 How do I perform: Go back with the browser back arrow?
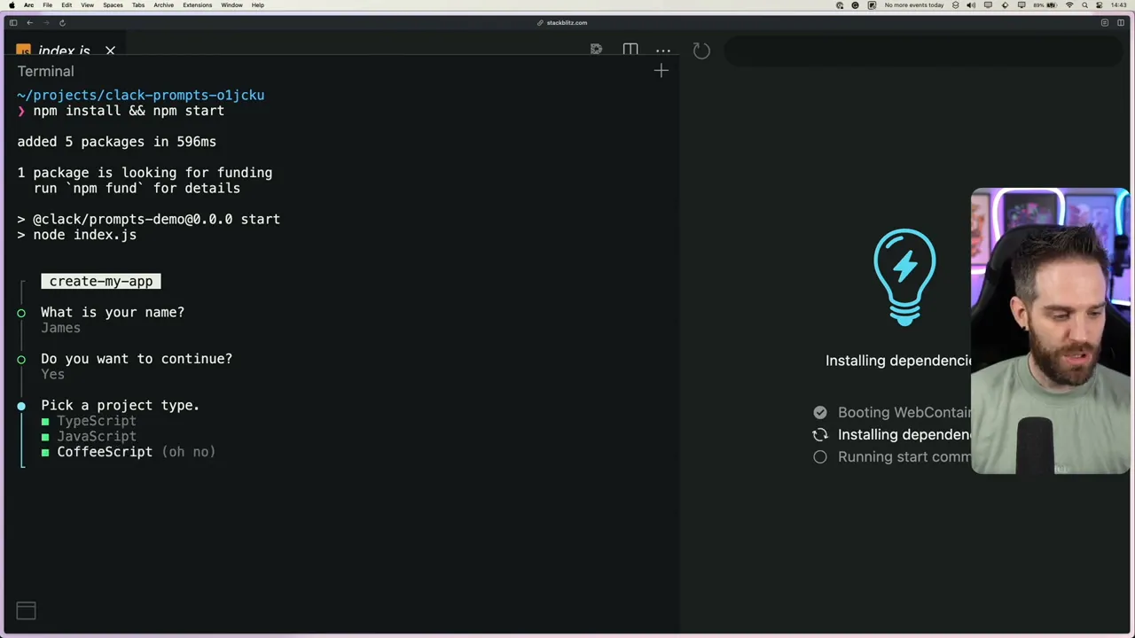coord(29,22)
